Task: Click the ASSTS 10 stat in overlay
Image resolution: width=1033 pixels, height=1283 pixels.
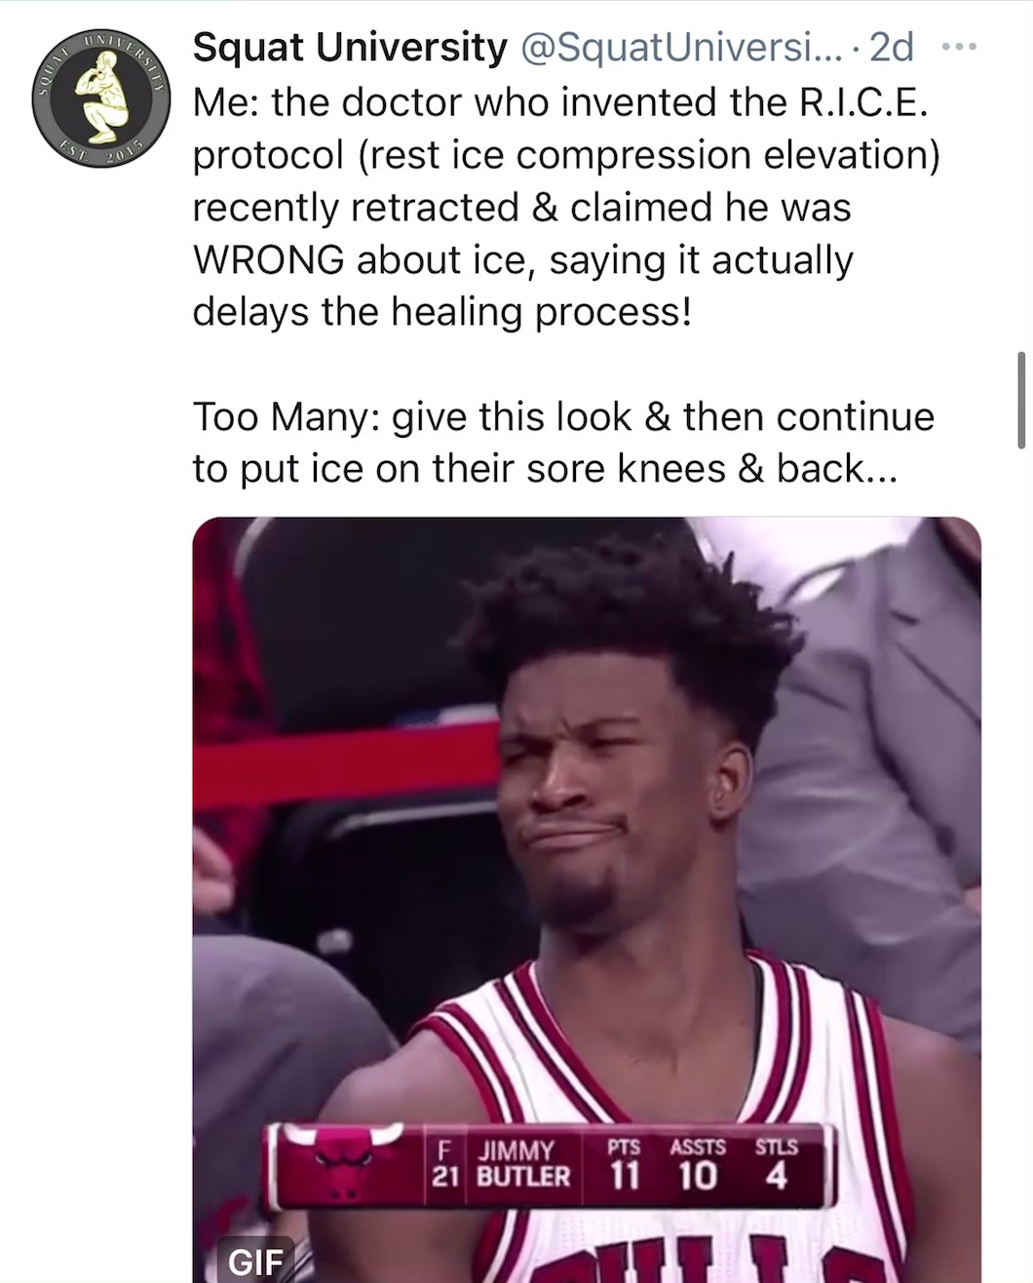Action: point(697,1166)
